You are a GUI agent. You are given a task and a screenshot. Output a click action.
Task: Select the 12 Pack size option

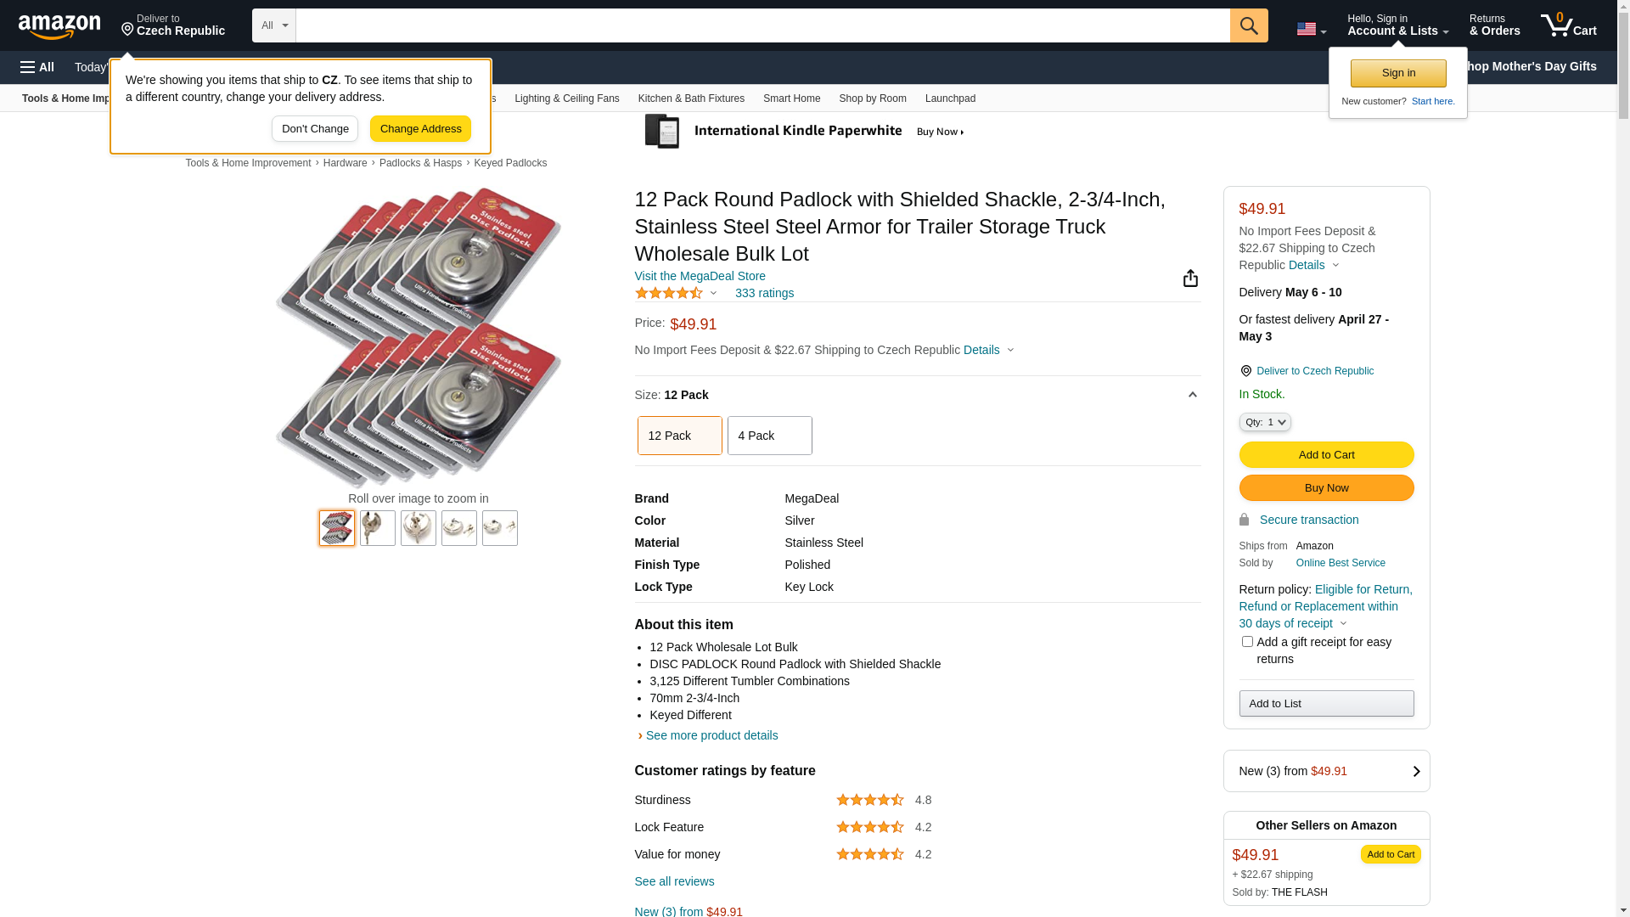[x=679, y=436]
